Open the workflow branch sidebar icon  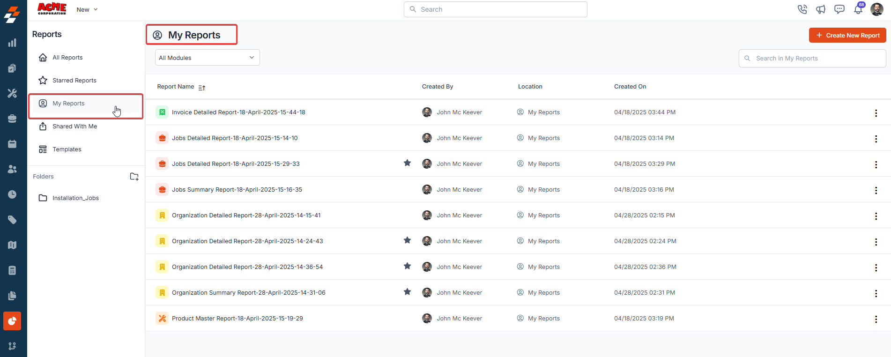coord(12,346)
